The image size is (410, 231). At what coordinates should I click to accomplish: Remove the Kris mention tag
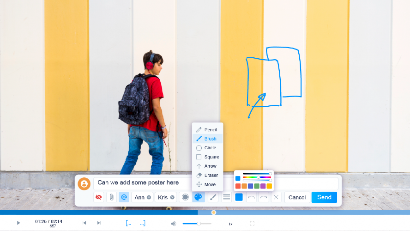[172, 198]
